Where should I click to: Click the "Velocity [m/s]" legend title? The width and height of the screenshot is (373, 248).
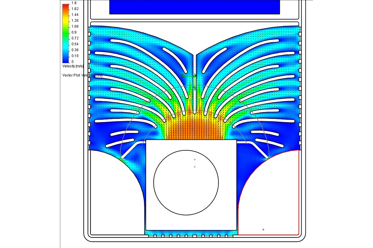73,66
